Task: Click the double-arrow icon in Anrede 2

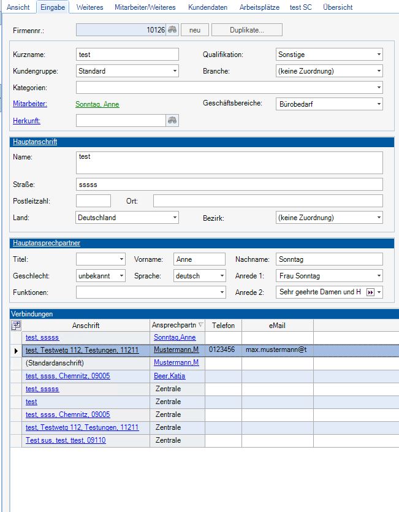Action: point(370,292)
